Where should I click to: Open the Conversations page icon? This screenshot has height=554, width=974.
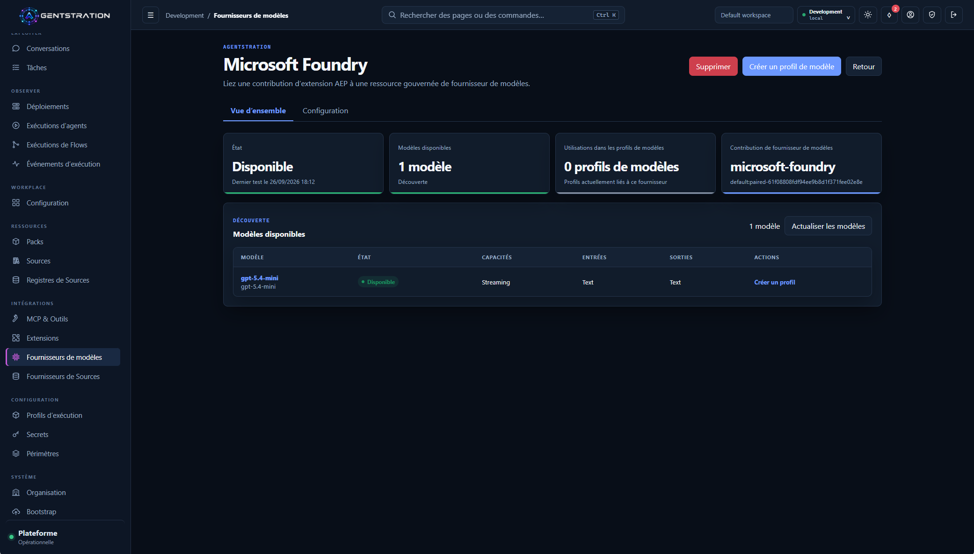pyautogui.click(x=16, y=49)
